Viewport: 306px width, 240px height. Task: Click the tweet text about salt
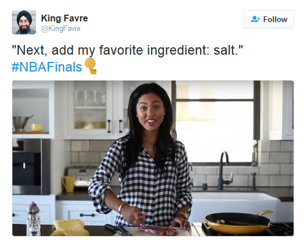tap(127, 50)
